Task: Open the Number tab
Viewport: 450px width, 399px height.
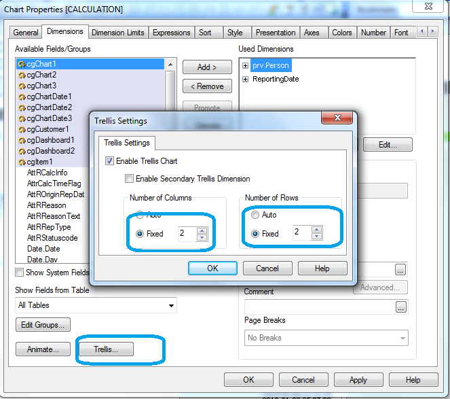Action: pyautogui.click(x=373, y=33)
